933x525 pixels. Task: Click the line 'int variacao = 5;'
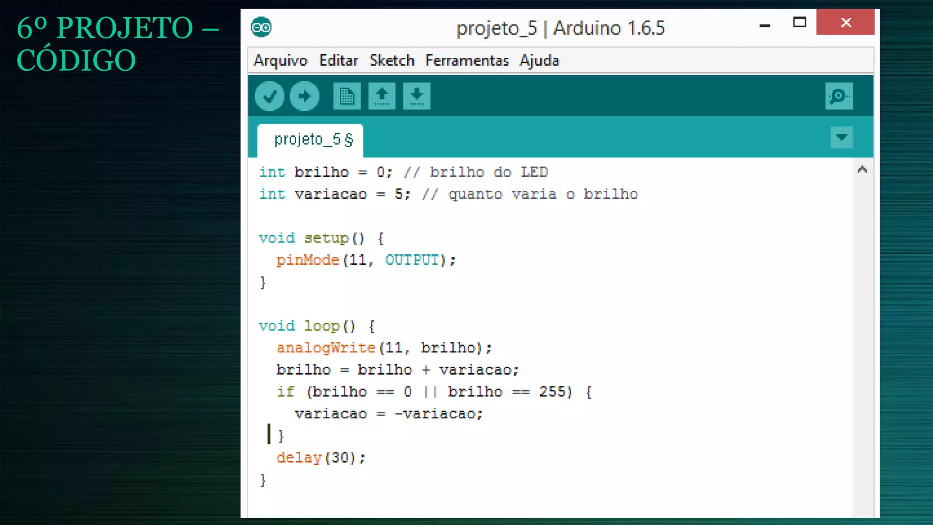pyautogui.click(x=334, y=194)
